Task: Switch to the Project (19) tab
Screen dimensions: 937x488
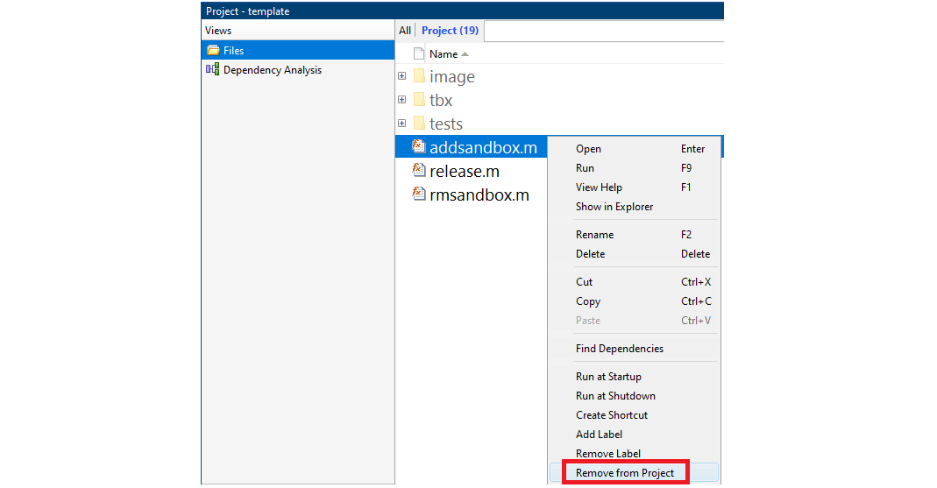Action: [450, 31]
